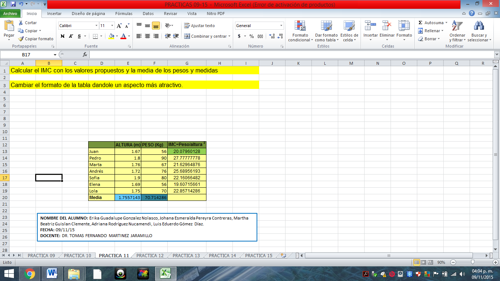Switch to the Fórmulas ribbon tab
This screenshot has width=500, height=281.
pos(124,14)
